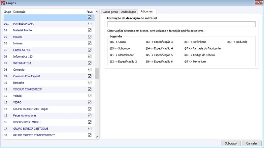Click the group list scrollbar thumb

[x=97, y=74]
